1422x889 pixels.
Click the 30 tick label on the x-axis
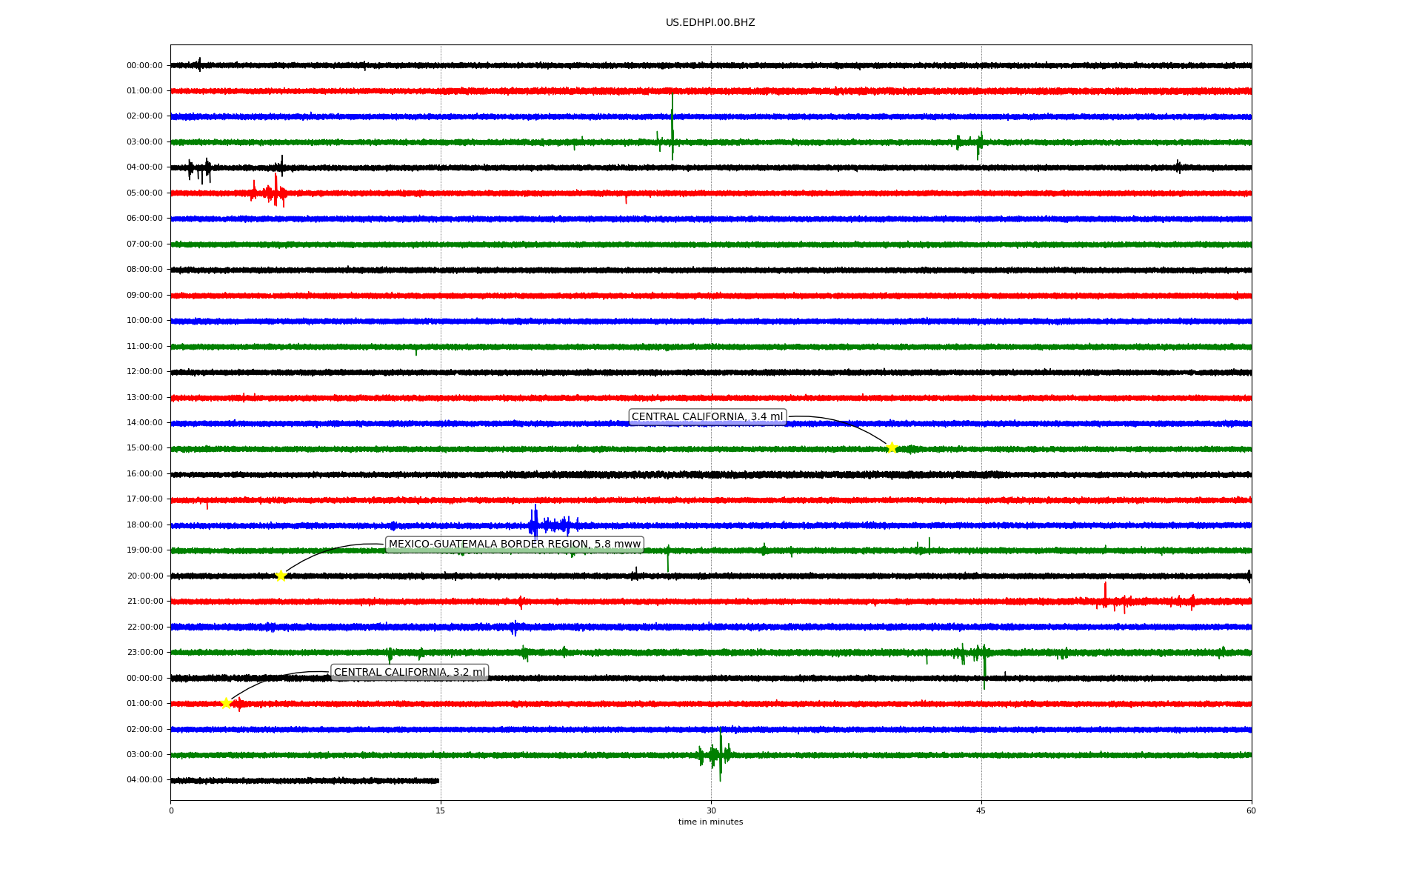pos(711,810)
